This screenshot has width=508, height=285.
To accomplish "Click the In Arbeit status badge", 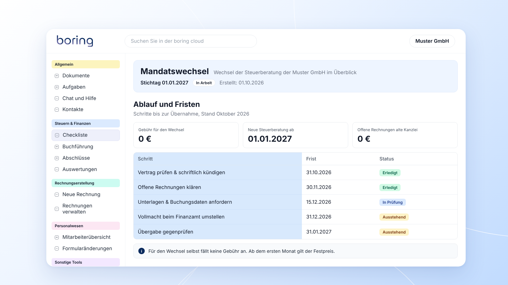I will (204, 83).
